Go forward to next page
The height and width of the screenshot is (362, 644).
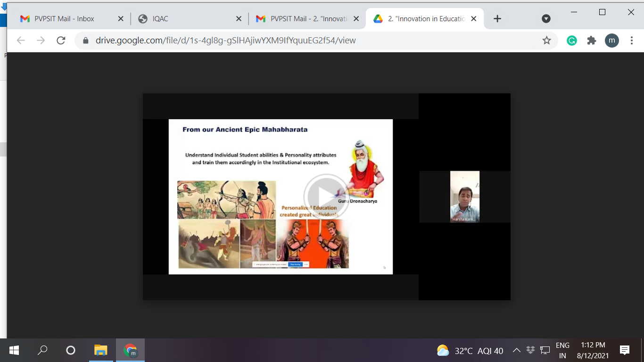[41, 41]
